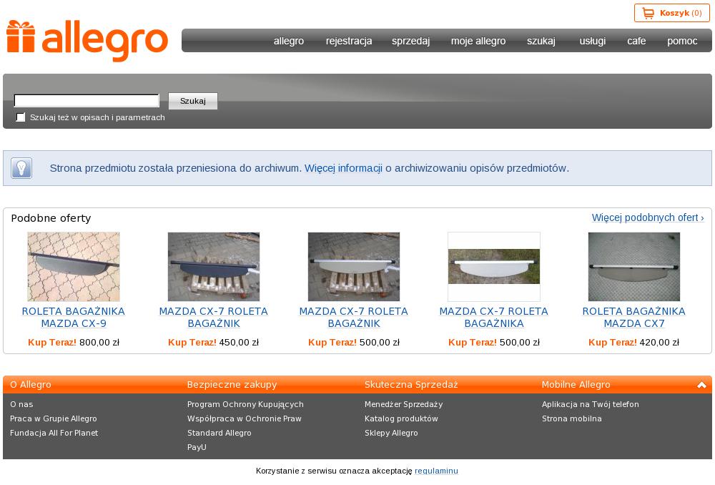Open the Koszyk shopping cart
Screen dimensions: 715x485
coord(671,13)
